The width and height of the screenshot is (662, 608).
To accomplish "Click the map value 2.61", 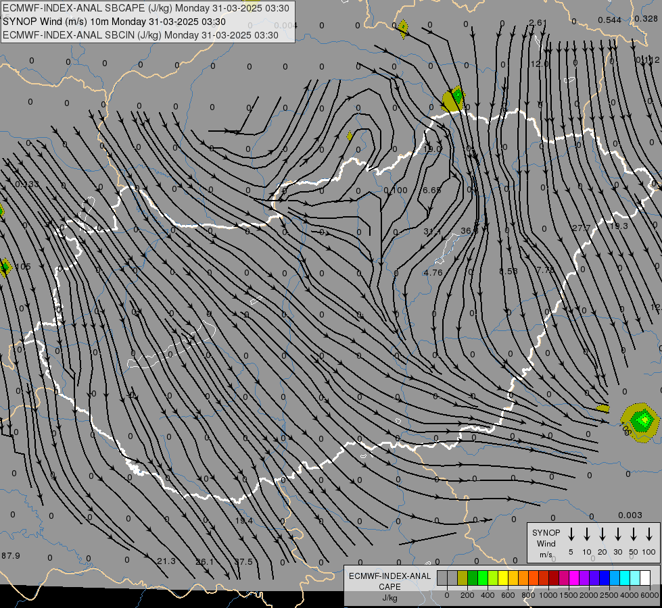I will (x=538, y=22).
